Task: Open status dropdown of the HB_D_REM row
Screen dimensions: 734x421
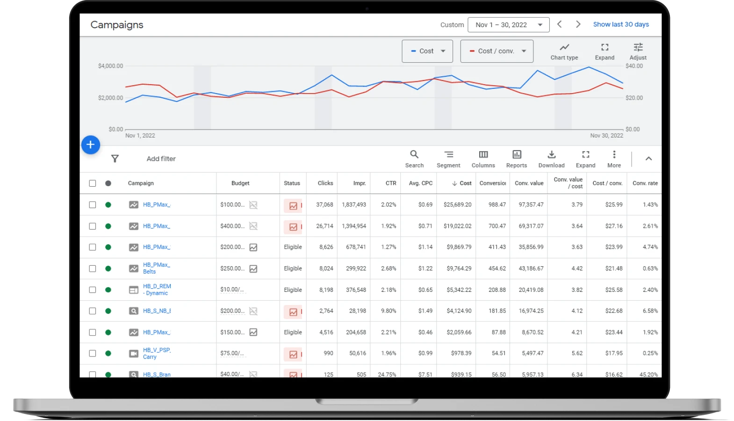Action: tap(108, 290)
